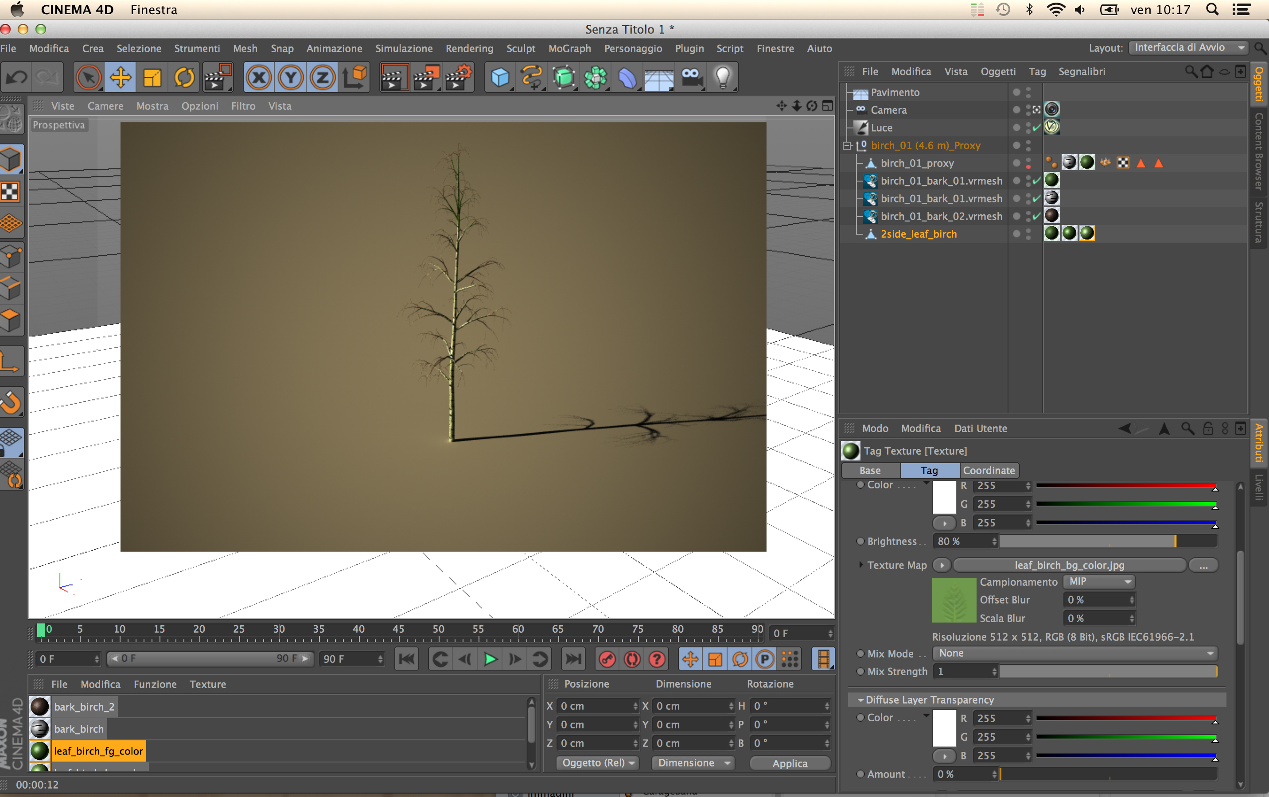Collapse the birch_01 (4.6 m)_Proxy tree
1269x797 pixels.
point(847,145)
